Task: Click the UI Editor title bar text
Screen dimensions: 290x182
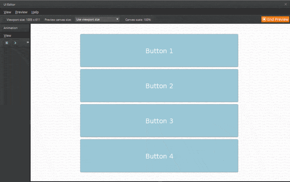Action: tap(9, 4)
